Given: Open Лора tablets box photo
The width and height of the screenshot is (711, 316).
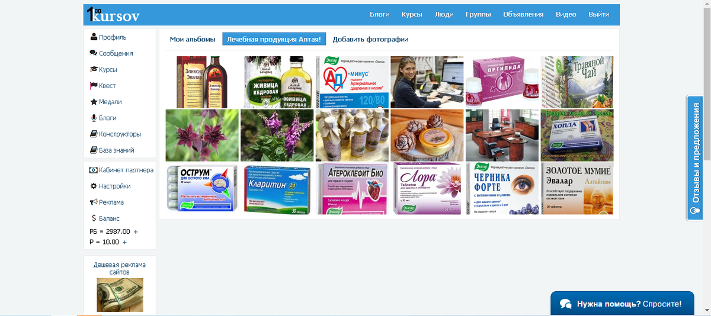Looking at the screenshot, I should [x=427, y=188].
